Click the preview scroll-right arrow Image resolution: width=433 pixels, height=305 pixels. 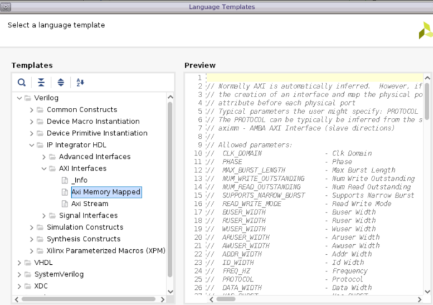[419, 299]
